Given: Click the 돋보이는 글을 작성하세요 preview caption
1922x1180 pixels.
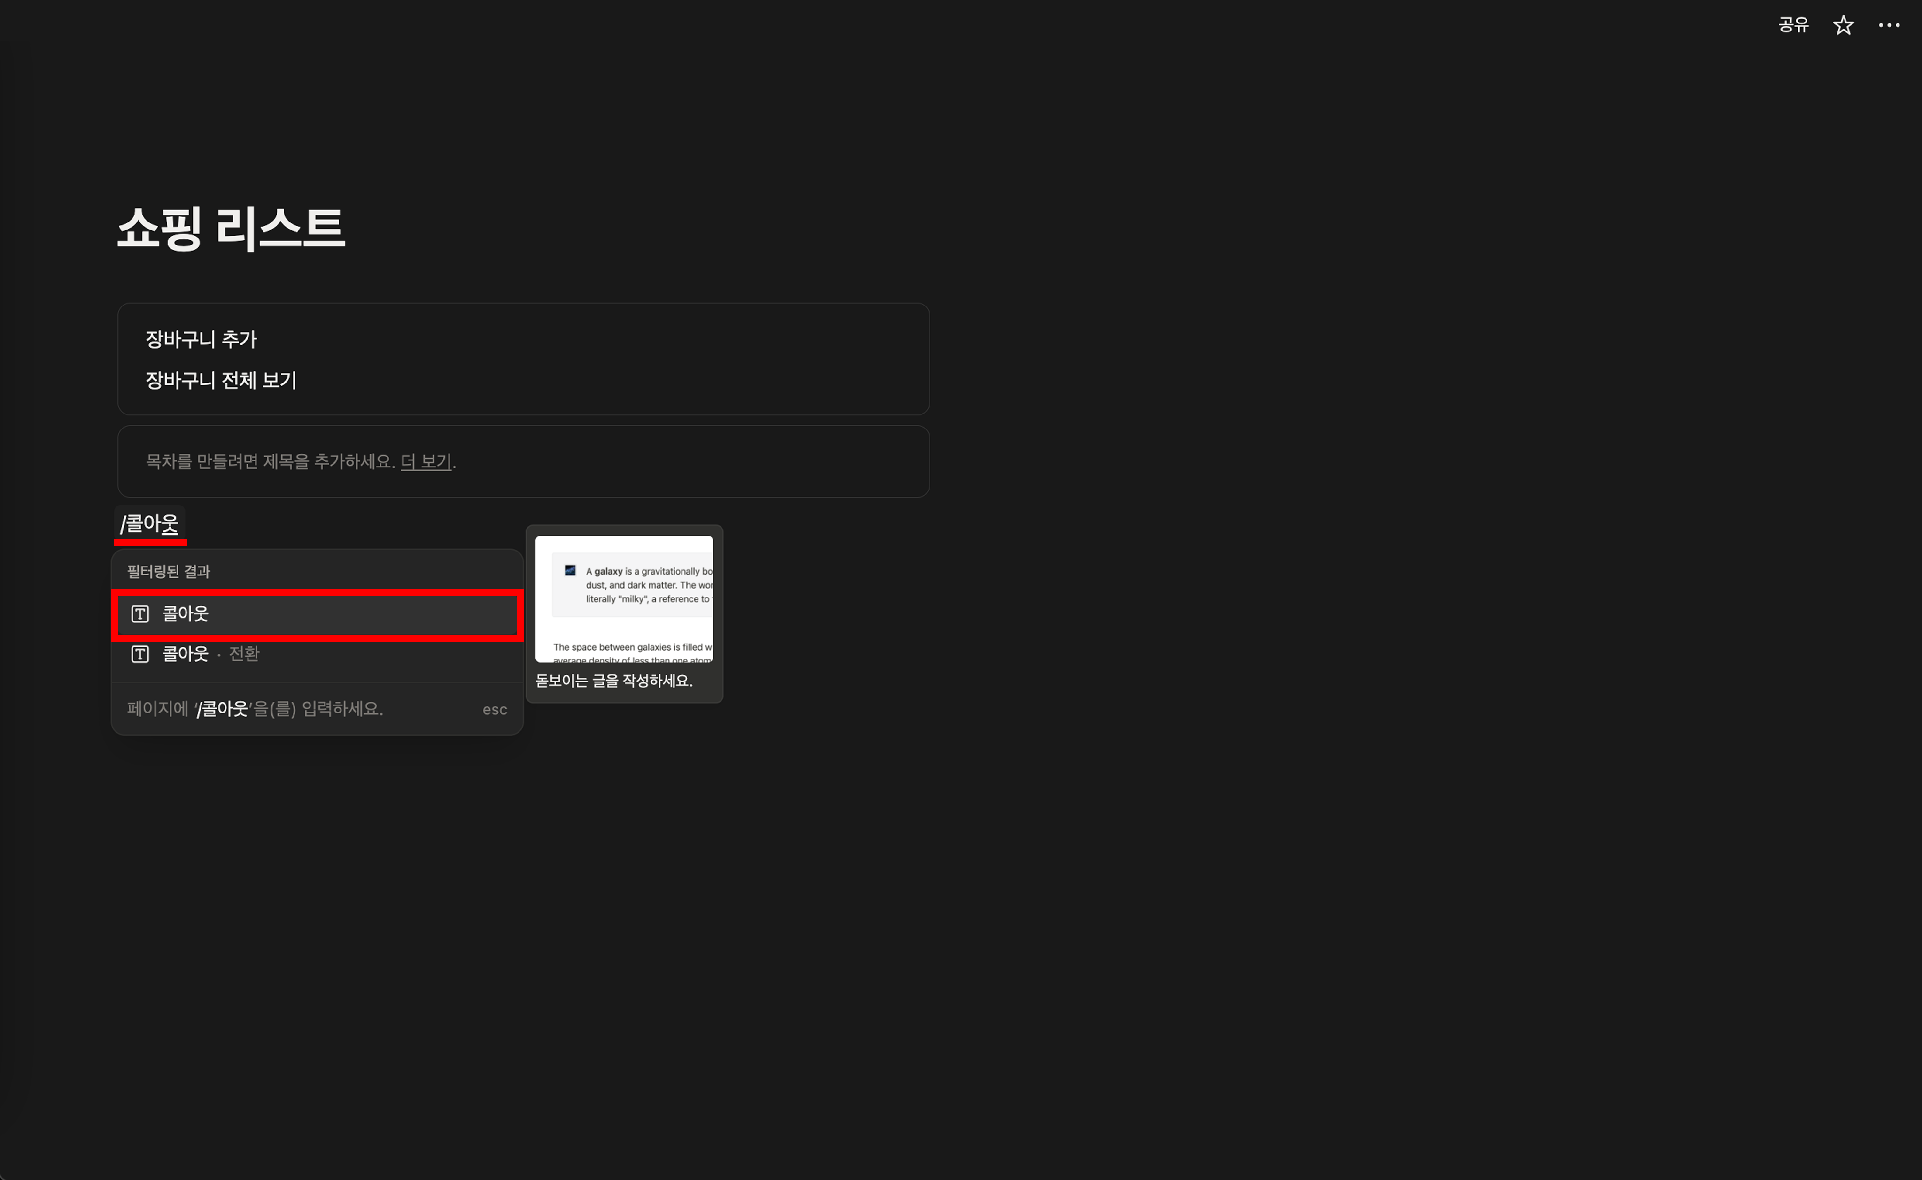Looking at the screenshot, I should (x=614, y=681).
